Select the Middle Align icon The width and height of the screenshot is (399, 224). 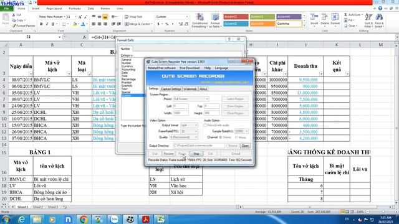tap(100, 17)
